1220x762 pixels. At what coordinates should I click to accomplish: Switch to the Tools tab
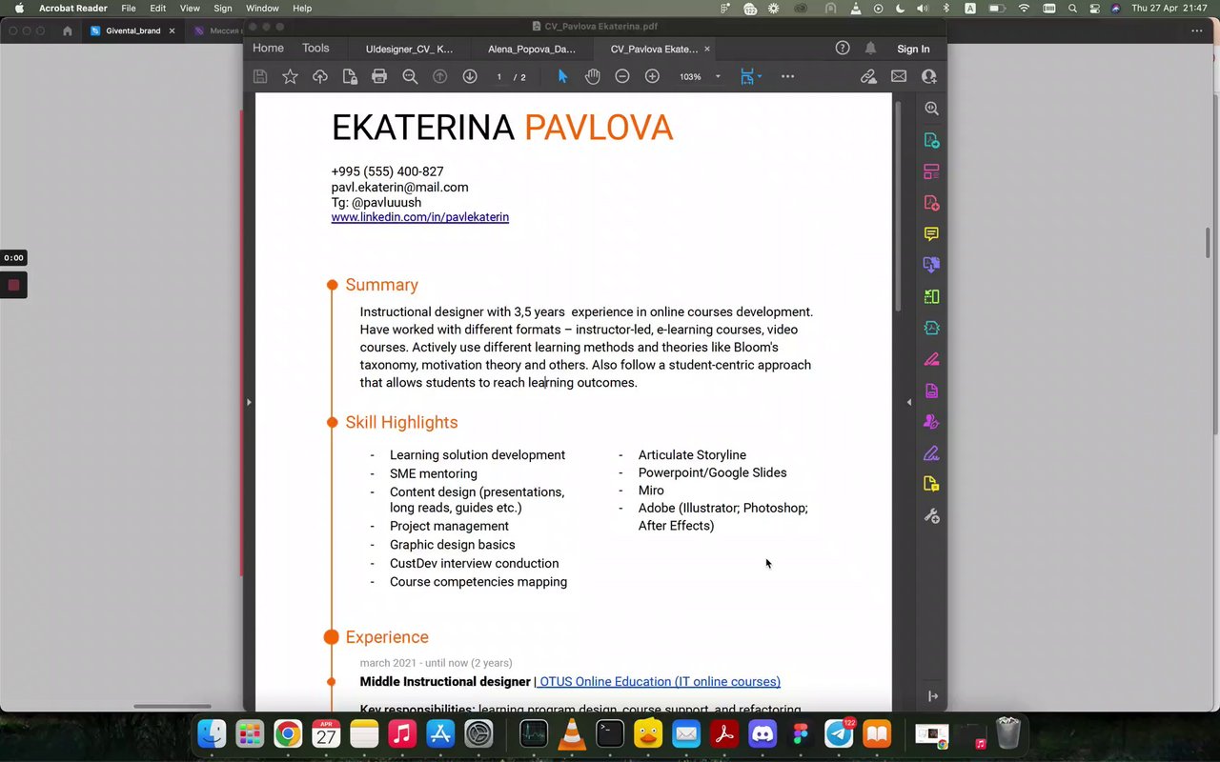[x=315, y=48]
